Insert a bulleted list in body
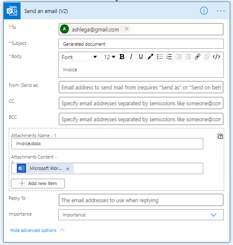The height and width of the screenshot is (245, 233). (x=160, y=57)
